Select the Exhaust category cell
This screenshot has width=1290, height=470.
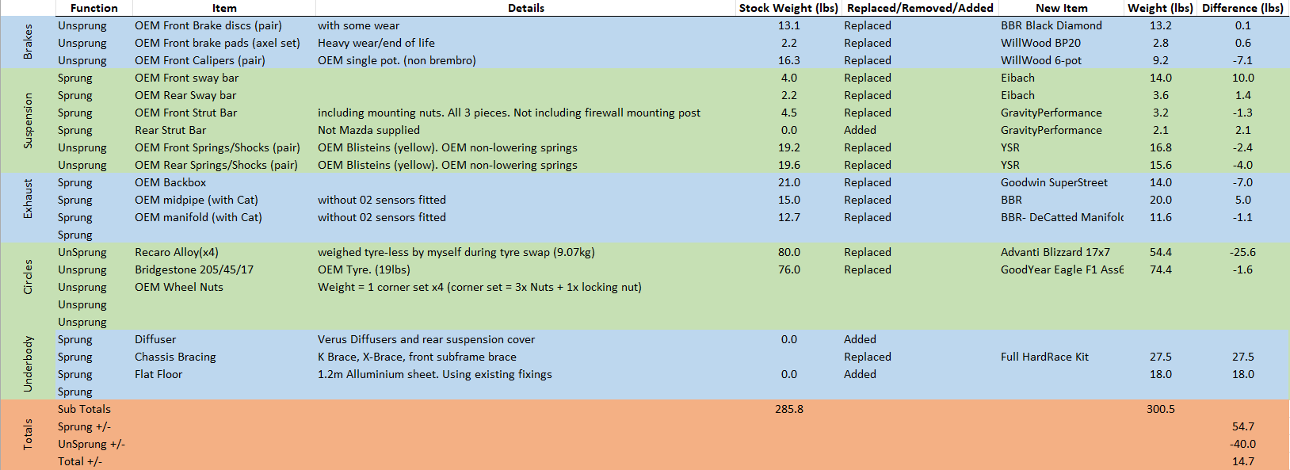click(28, 199)
